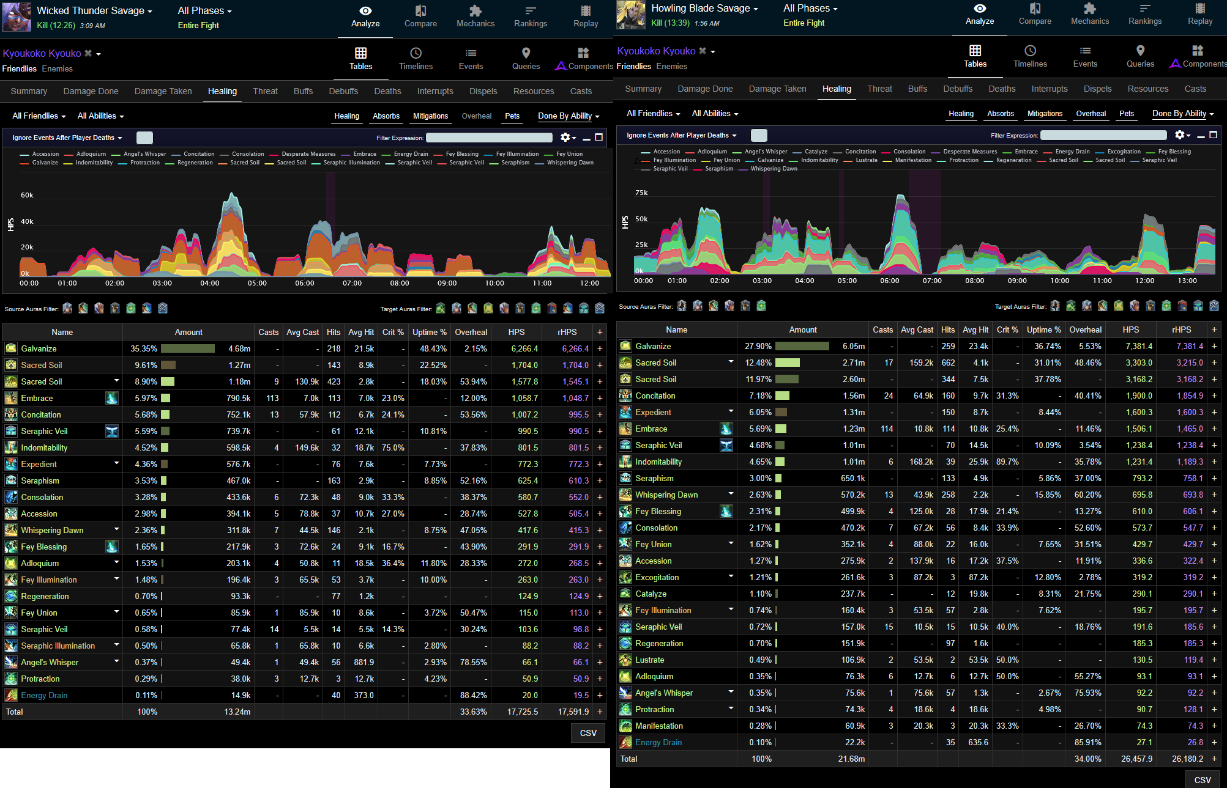Select Analyze in Howling Blade report
Image resolution: width=1227 pixels, height=788 pixels.
[x=980, y=14]
